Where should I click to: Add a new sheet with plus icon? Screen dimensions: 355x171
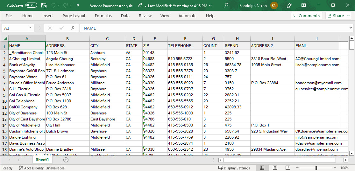pos(66,160)
